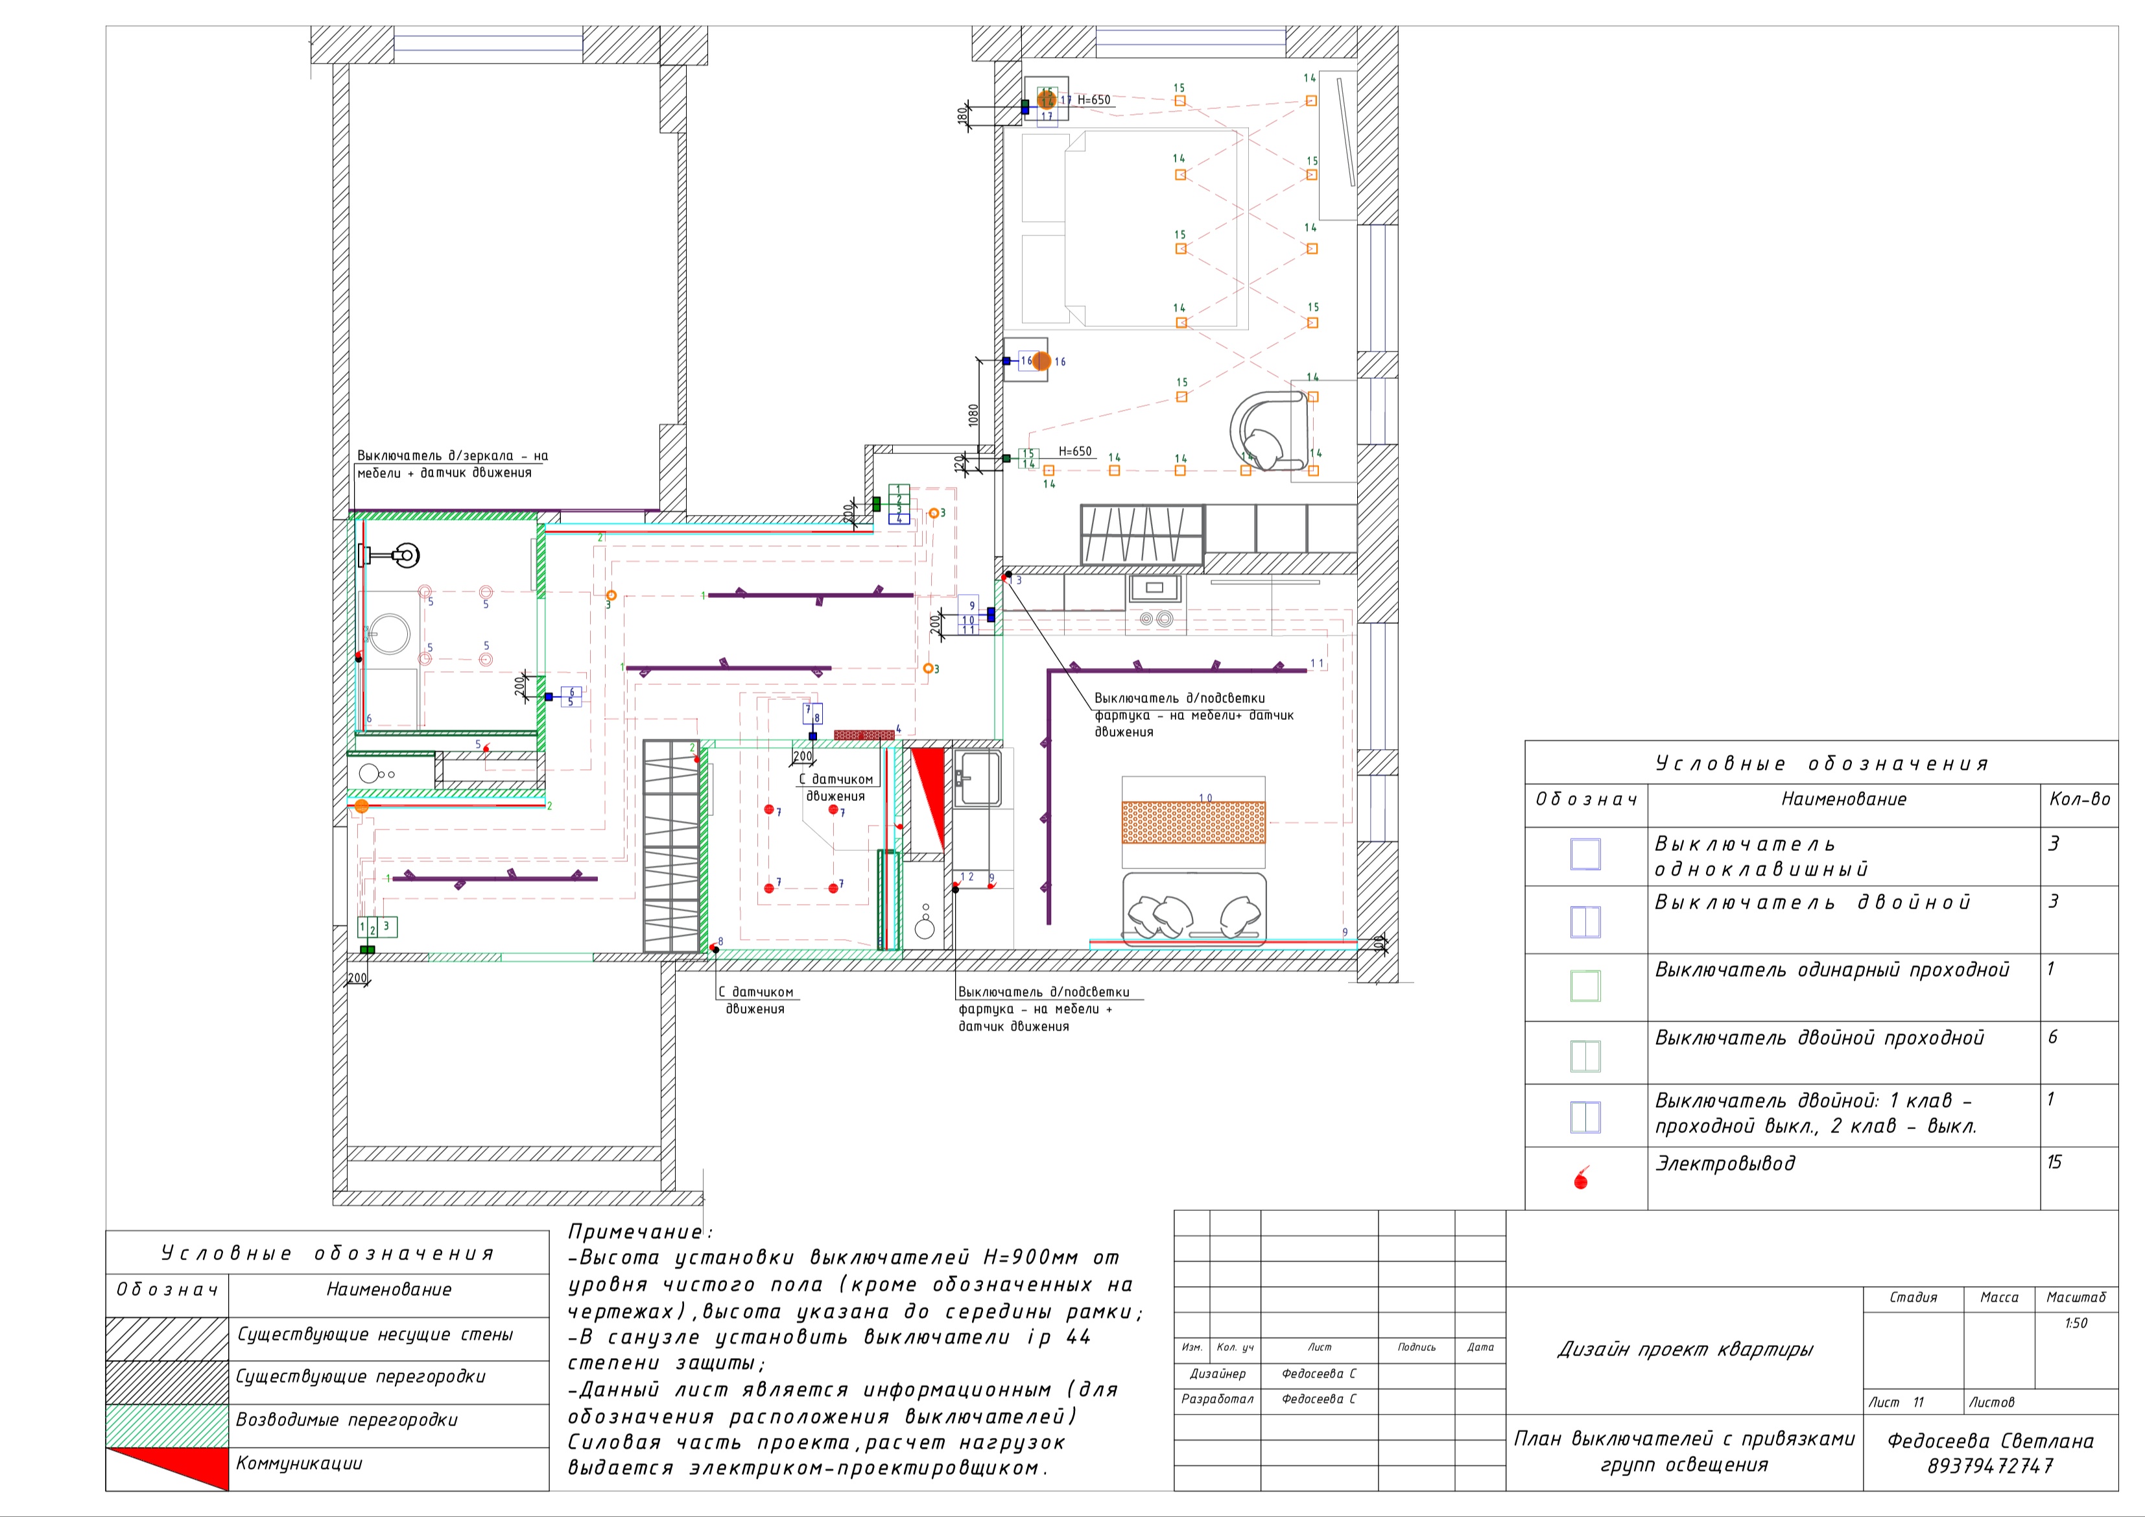Click quantity '6' in the legend table

click(2052, 1036)
